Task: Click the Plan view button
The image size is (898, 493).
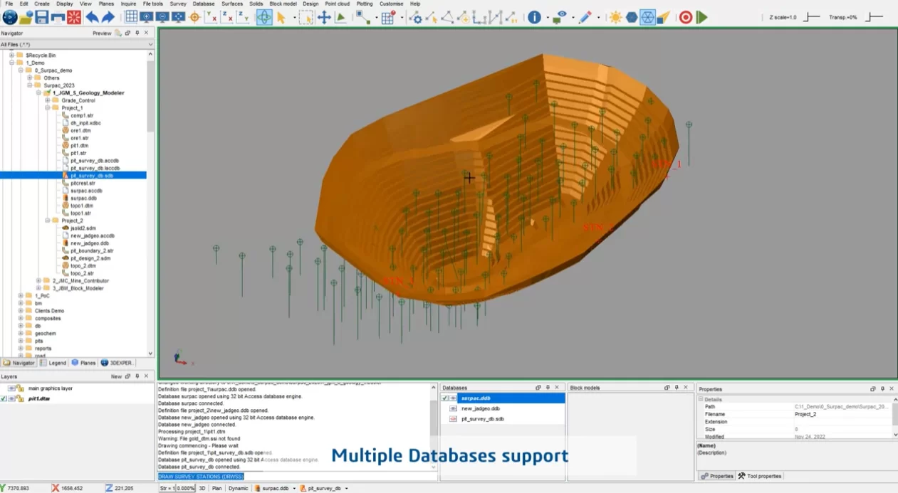Action: pos(217,489)
